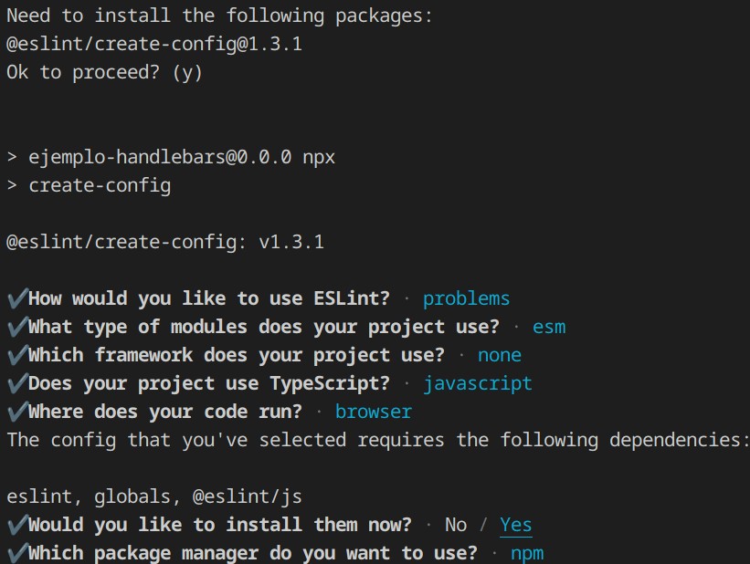
Task: Click the 'javascript' answer value
Action: pos(478,383)
